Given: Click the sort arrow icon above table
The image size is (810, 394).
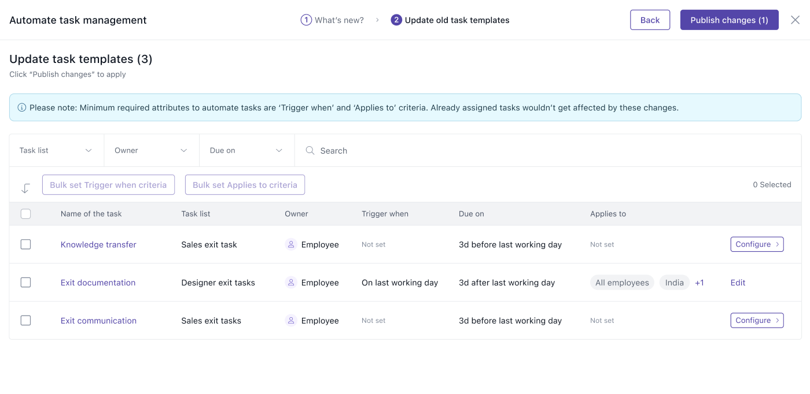Looking at the screenshot, I should (x=25, y=188).
